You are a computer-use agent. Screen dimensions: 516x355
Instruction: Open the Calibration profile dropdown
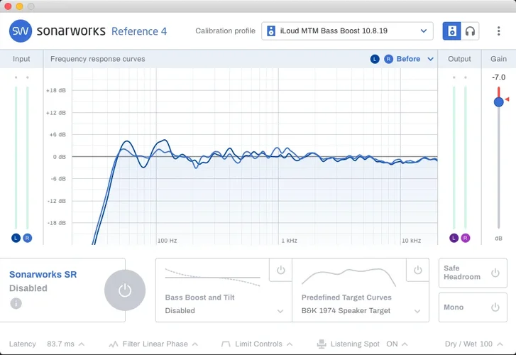[346, 31]
